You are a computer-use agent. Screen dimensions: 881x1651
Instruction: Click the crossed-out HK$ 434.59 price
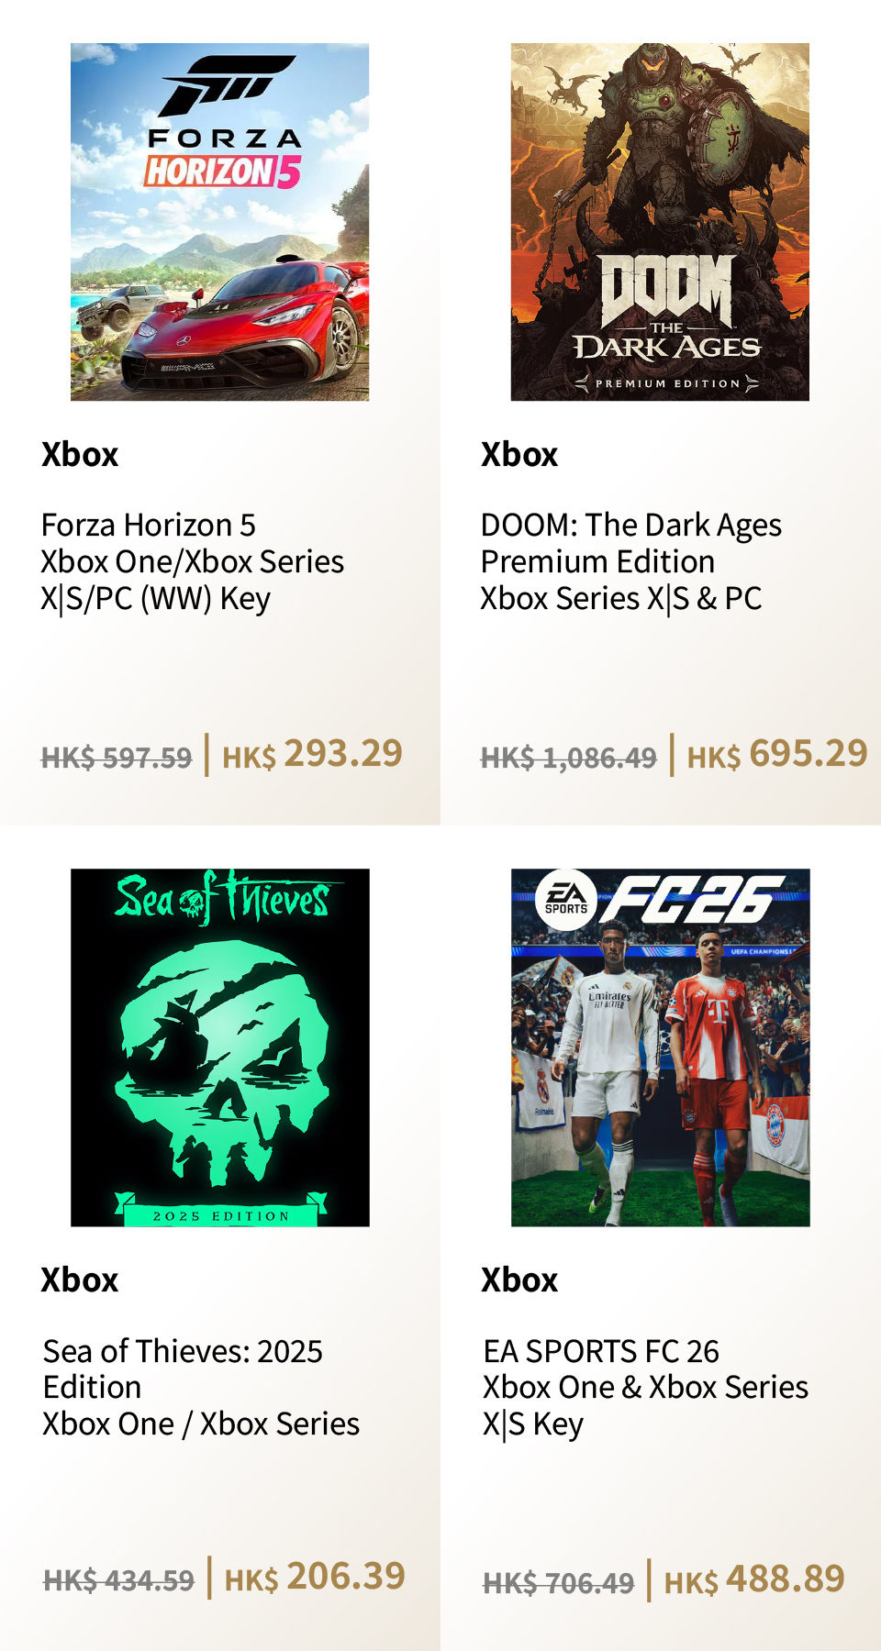tap(118, 1580)
